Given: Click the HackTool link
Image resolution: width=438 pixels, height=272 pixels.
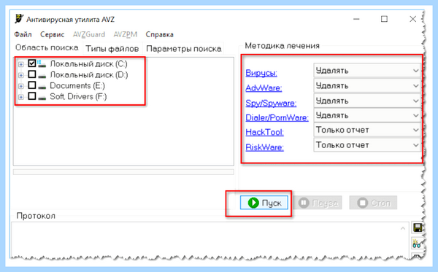Looking at the screenshot, I should pos(264,132).
